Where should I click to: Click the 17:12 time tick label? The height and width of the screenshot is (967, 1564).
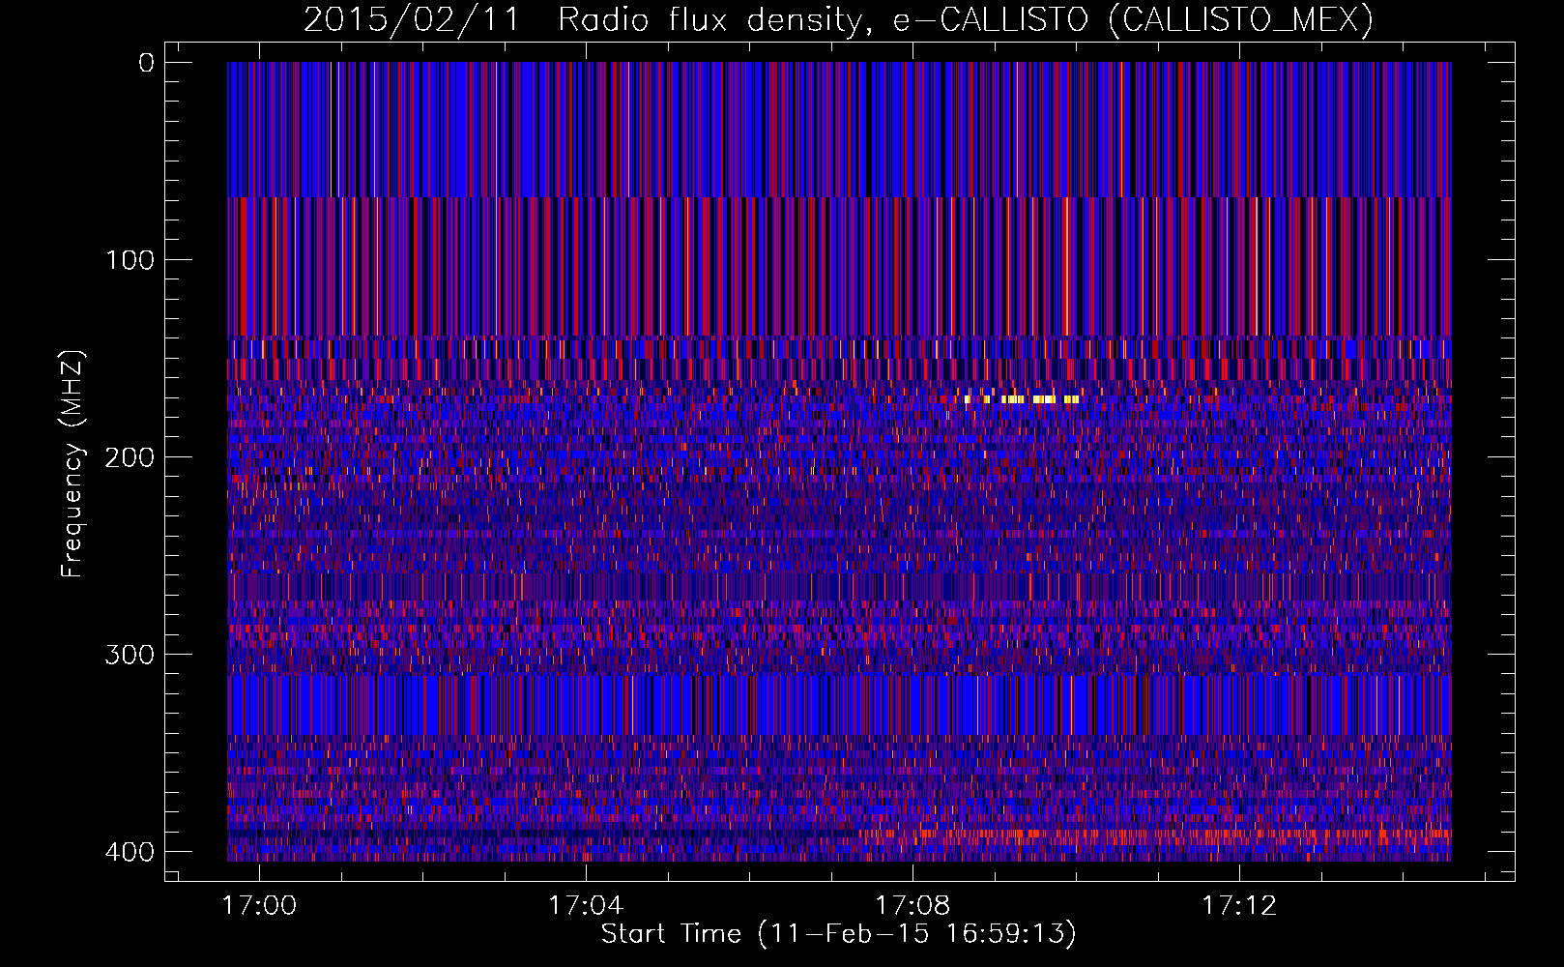pyautogui.click(x=1239, y=906)
